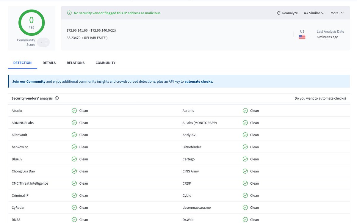The width and height of the screenshot is (357, 223).
Task: Click the Abusix vendor name
Action: pos(17,111)
